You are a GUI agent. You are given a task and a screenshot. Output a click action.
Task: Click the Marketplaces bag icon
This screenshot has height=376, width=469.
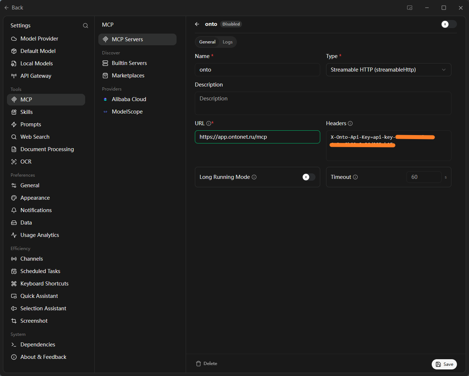[x=105, y=76]
